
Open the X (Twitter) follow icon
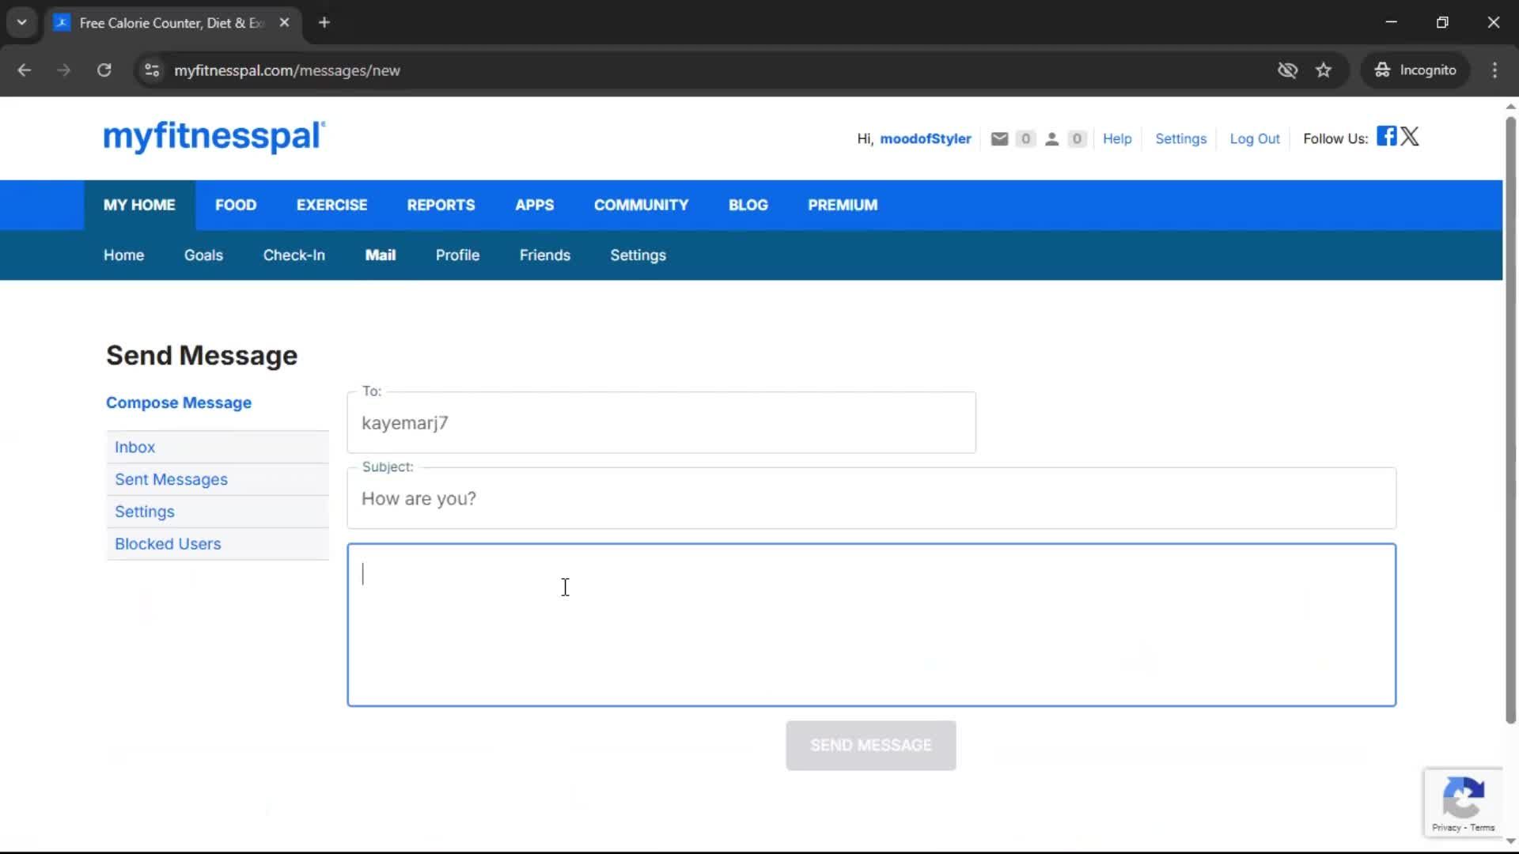[1410, 136]
